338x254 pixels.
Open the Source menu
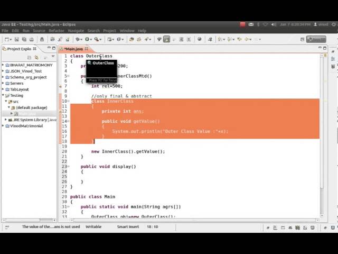(x=39, y=31)
